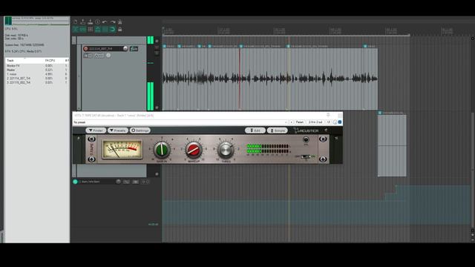The width and height of the screenshot is (475, 267).
Task: Click the round phase button on track 221114_007_Tr4
Action: [x=108, y=56]
